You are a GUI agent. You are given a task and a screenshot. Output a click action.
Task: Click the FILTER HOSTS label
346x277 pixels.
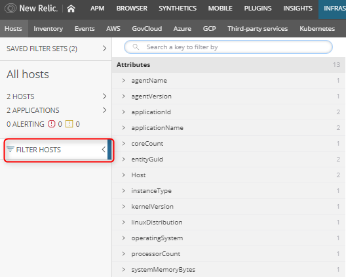[39, 150]
